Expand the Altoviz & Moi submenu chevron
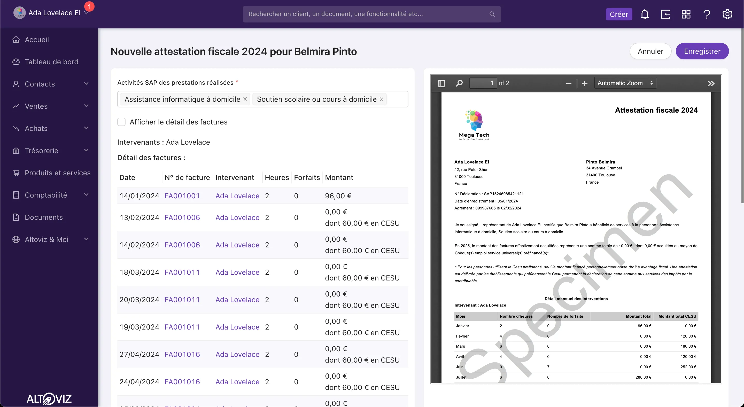 pos(86,239)
